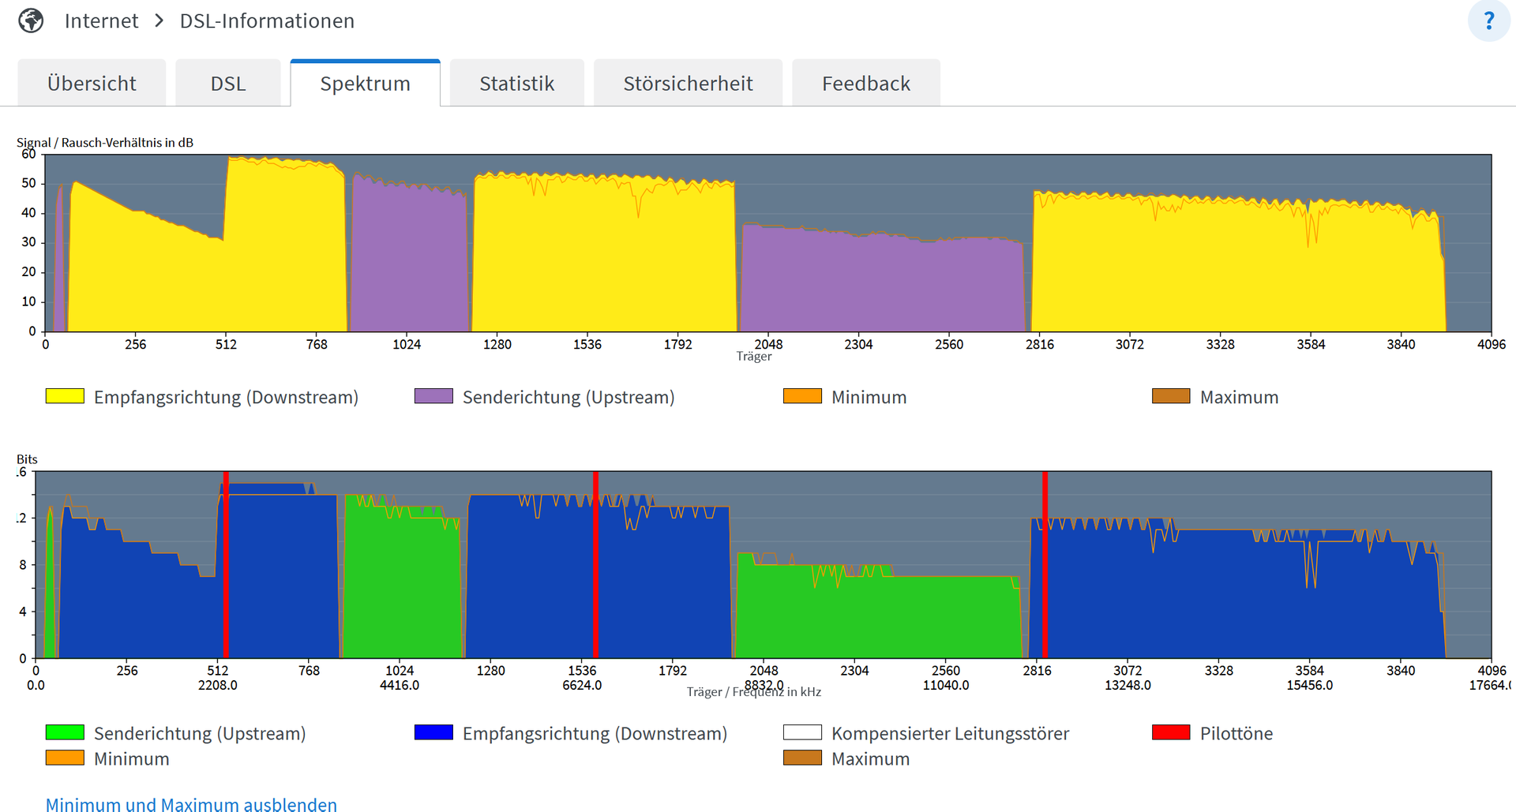Image resolution: width=1516 pixels, height=812 pixels.
Task: Click the white Kompensierter Leitungsstörer swatch
Action: 802,732
